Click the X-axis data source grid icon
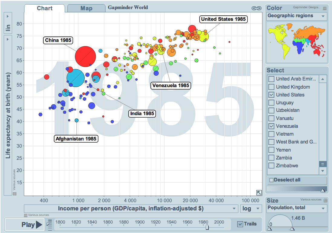Screen dimensions: 332x233 tap(26, 215)
